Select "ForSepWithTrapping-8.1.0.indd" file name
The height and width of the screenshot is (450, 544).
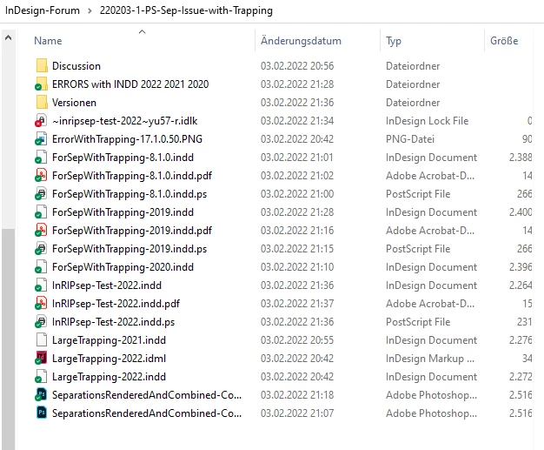123,158
